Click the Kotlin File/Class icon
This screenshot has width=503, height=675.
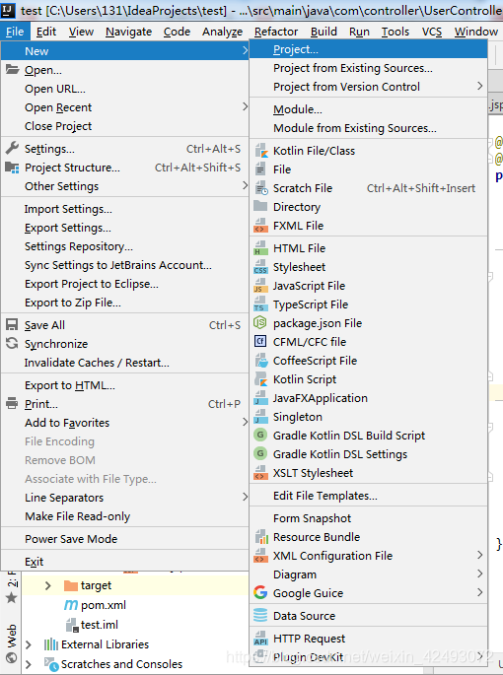point(260,151)
